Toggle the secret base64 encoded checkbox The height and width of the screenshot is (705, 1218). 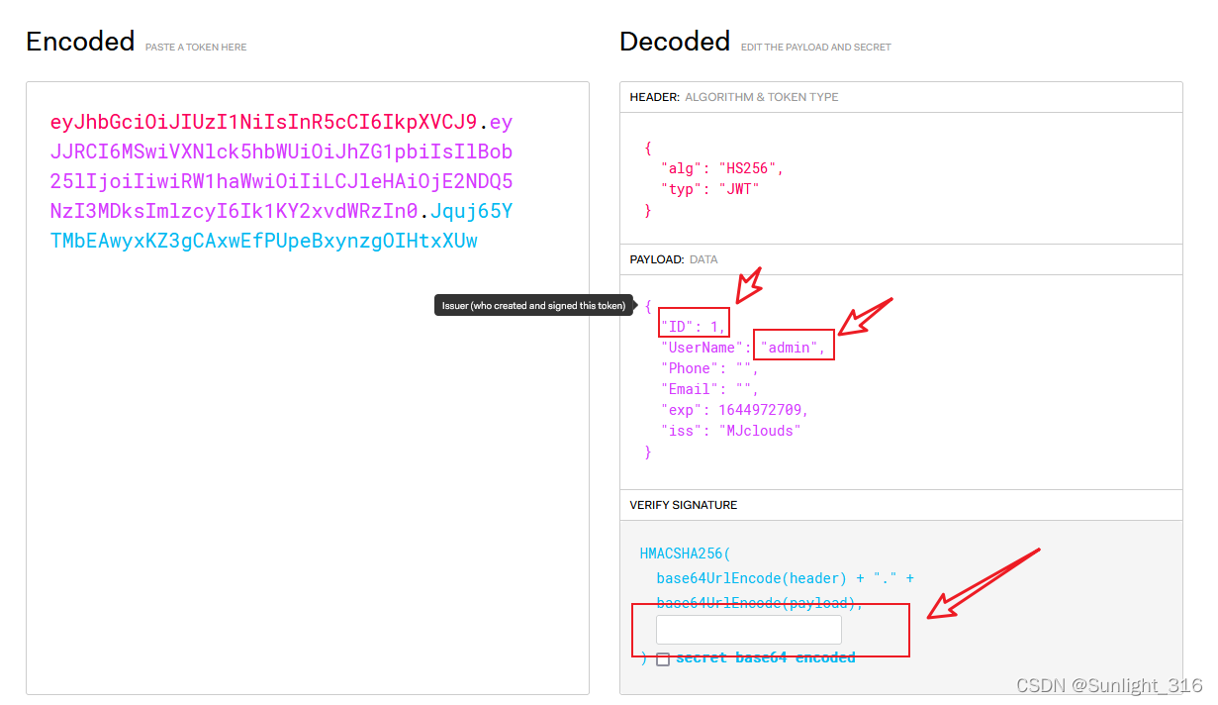tap(663, 659)
